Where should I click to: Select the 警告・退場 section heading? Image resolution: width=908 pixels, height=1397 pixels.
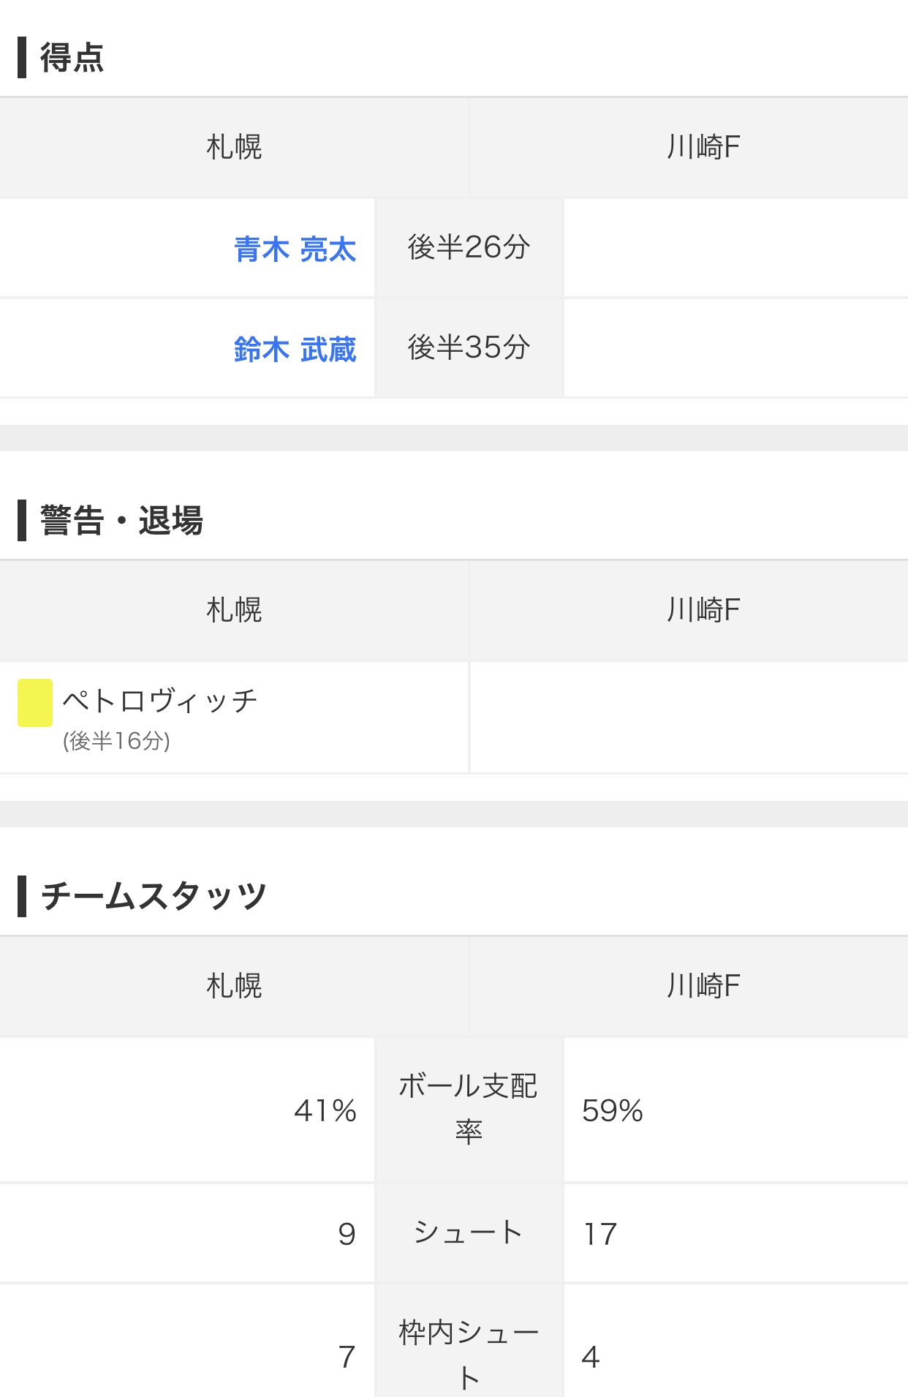121,521
